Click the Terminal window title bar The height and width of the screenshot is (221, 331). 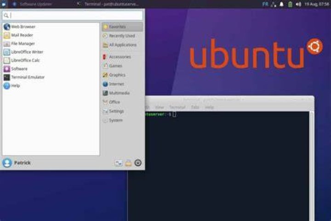pyautogui.click(x=230, y=99)
